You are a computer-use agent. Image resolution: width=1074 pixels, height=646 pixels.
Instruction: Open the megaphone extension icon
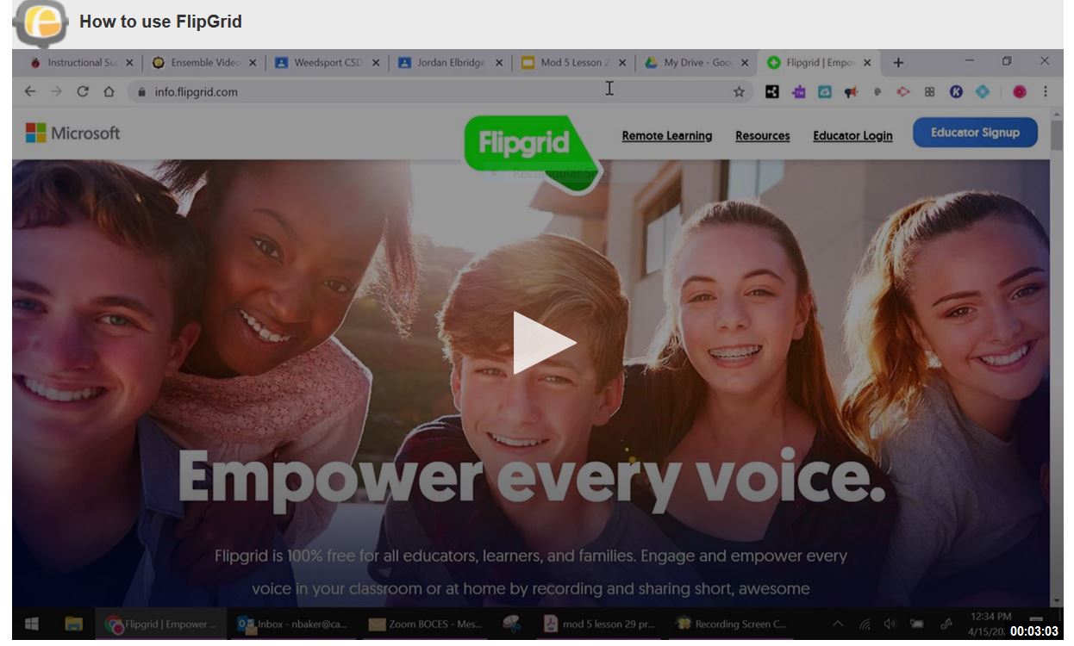click(x=852, y=91)
